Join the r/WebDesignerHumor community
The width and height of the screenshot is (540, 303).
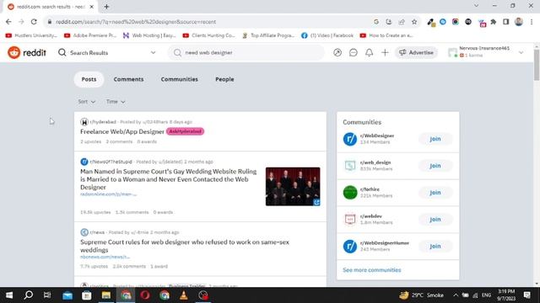[x=435, y=246]
